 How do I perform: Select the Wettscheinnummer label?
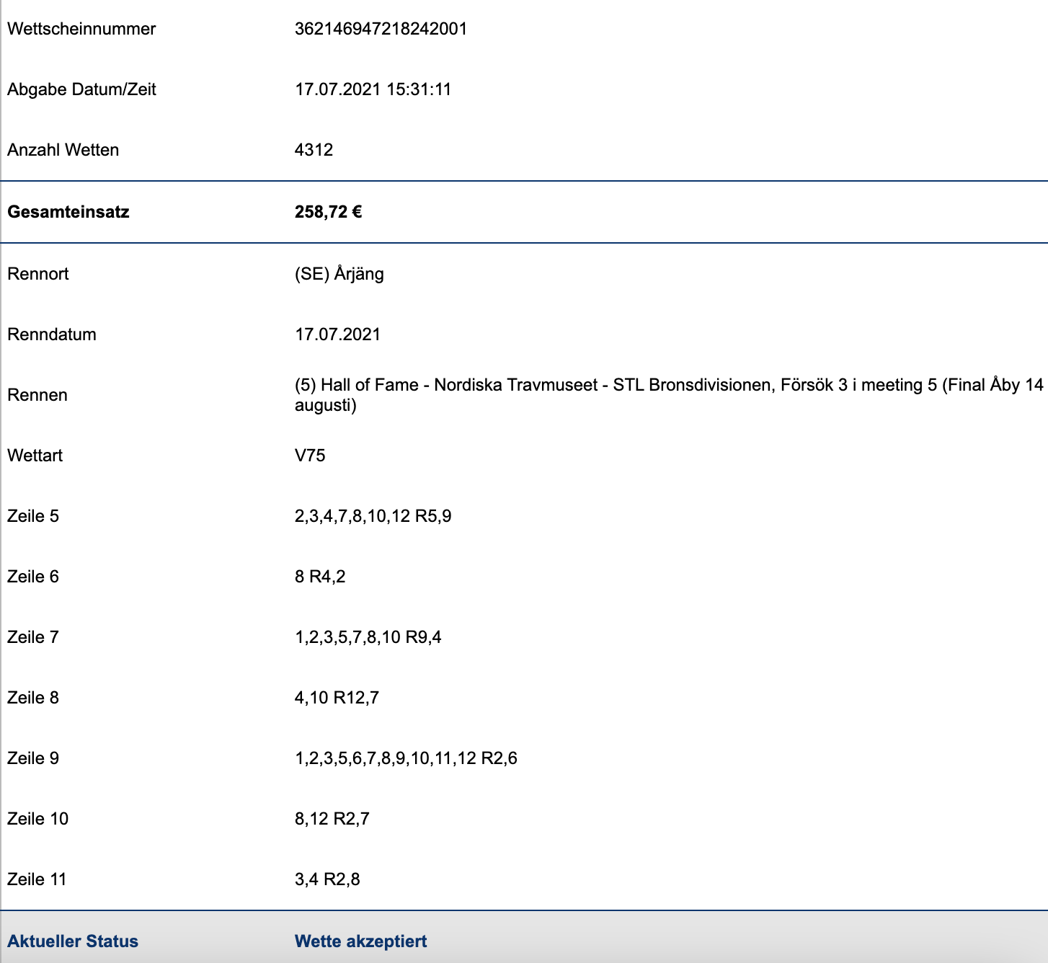(81, 29)
